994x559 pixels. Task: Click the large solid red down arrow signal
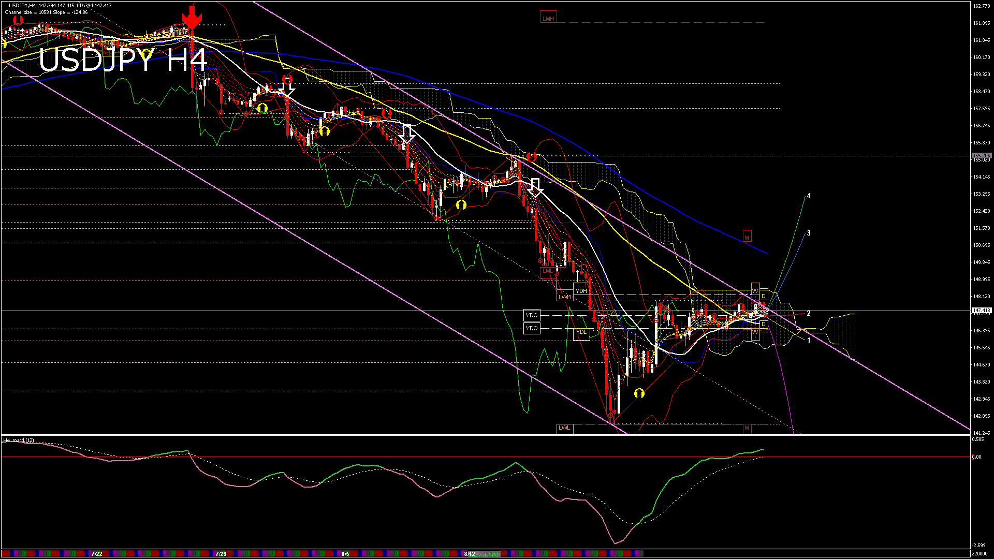click(192, 18)
